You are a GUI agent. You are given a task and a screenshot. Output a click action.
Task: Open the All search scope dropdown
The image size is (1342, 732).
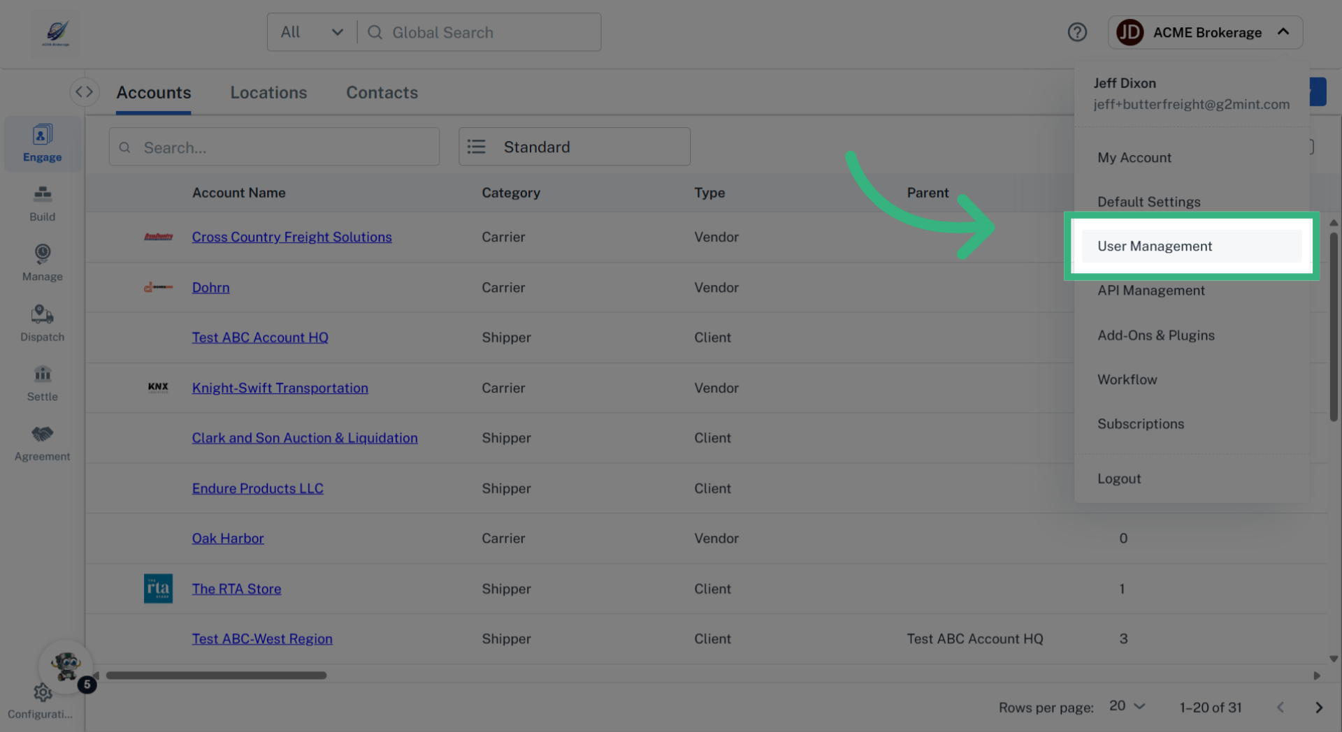click(x=310, y=31)
